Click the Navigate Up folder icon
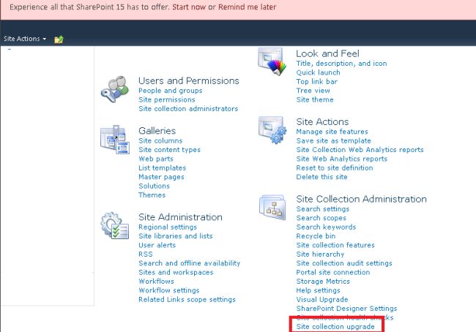This screenshot has height=332, width=476. (x=59, y=39)
